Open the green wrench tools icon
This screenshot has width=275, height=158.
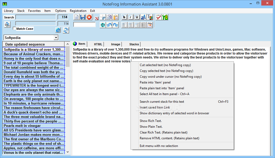(165, 17)
